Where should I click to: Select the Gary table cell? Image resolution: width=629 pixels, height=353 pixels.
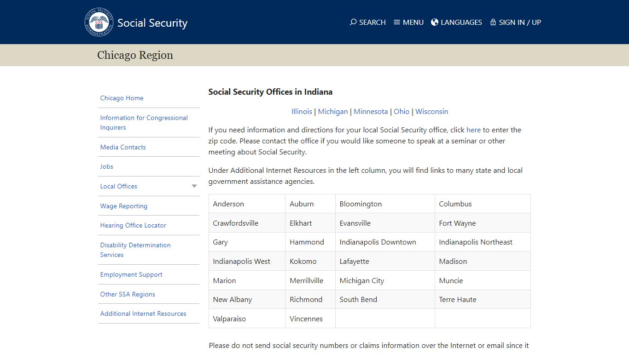(247, 242)
